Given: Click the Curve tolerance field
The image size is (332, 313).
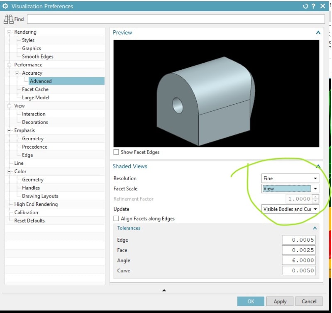Looking at the screenshot, I should pyautogui.click(x=298, y=271).
